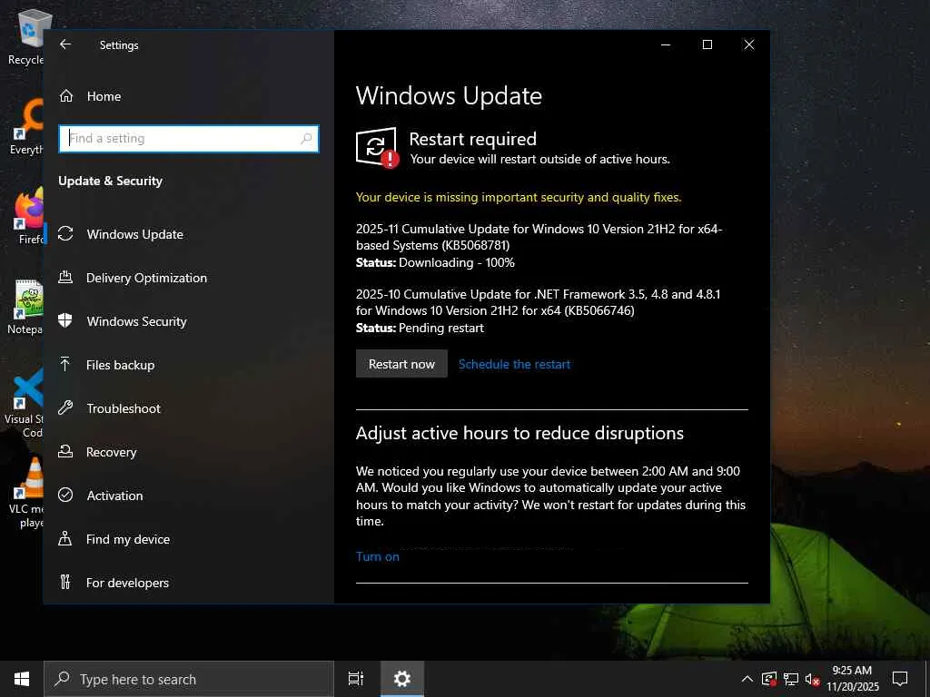Open the Files backup page
930x697 pixels.
coord(121,365)
